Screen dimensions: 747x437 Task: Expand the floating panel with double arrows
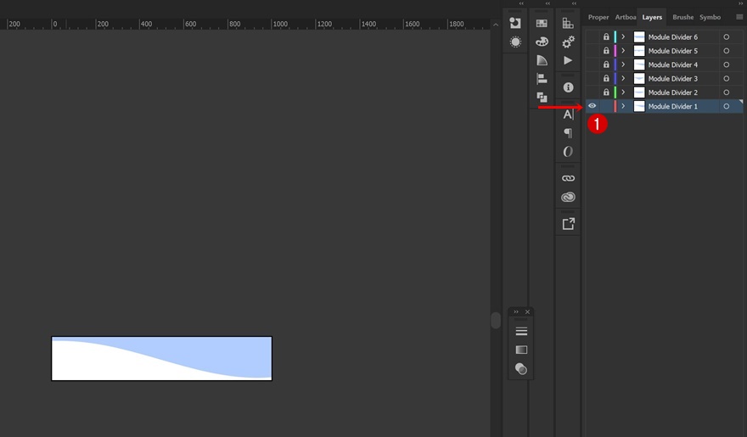coord(516,311)
